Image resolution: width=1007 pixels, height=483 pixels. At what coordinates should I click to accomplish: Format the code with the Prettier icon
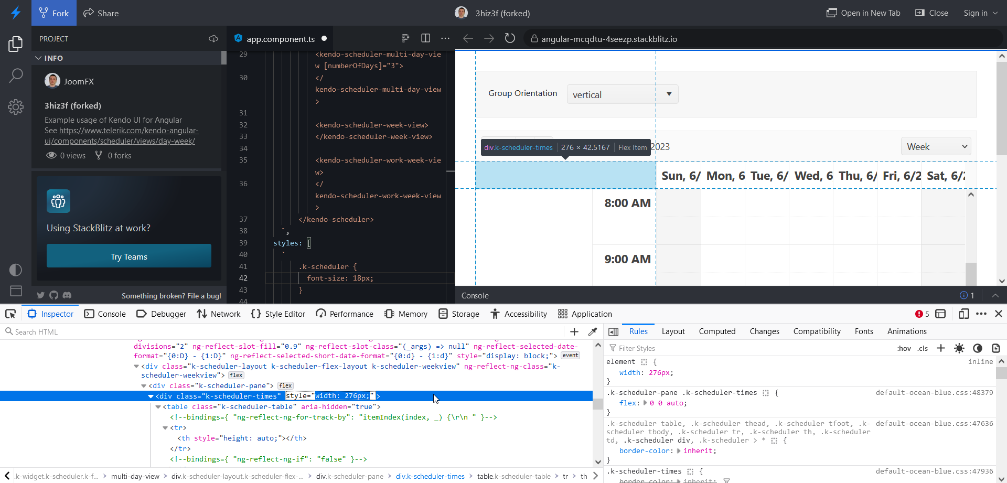[405, 38]
